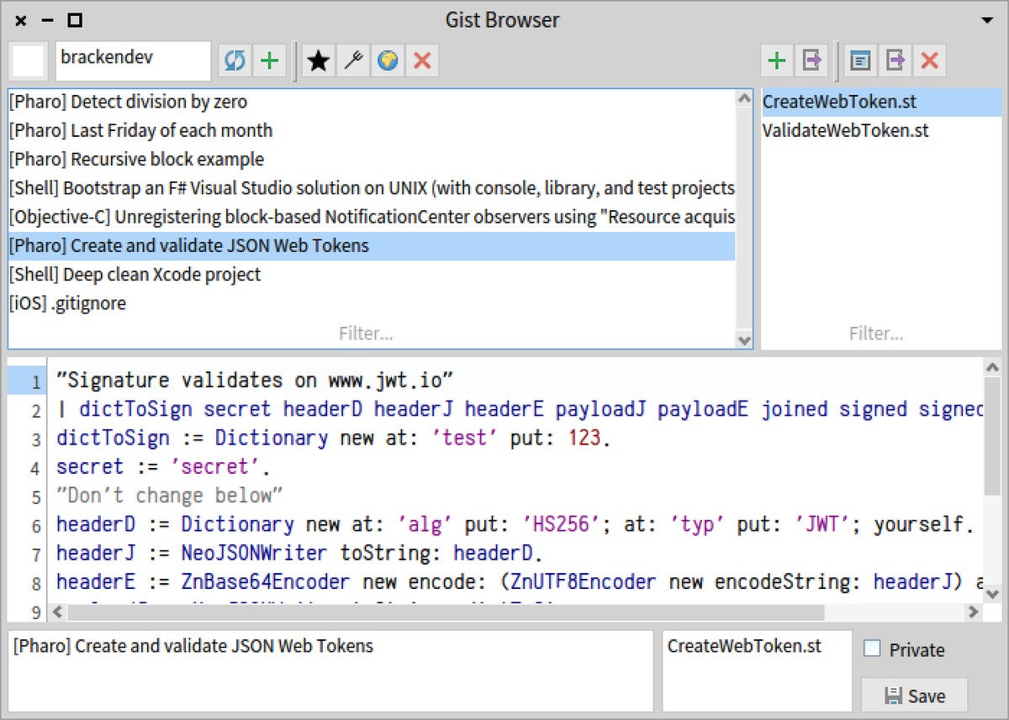Select Objective-C NotificationCenter observers gist

click(371, 217)
